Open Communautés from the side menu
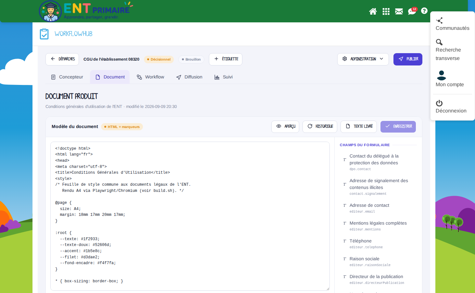This screenshot has height=293, width=475. click(x=452, y=24)
